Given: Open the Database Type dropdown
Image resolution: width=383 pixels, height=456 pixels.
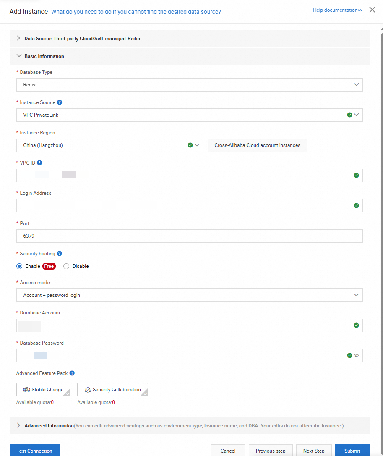Looking at the screenshot, I should tap(190, 85).
